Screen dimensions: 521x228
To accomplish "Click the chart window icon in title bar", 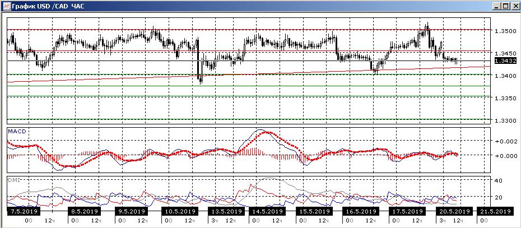I will (6, 6).
